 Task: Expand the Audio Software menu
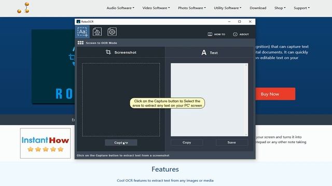120,8
